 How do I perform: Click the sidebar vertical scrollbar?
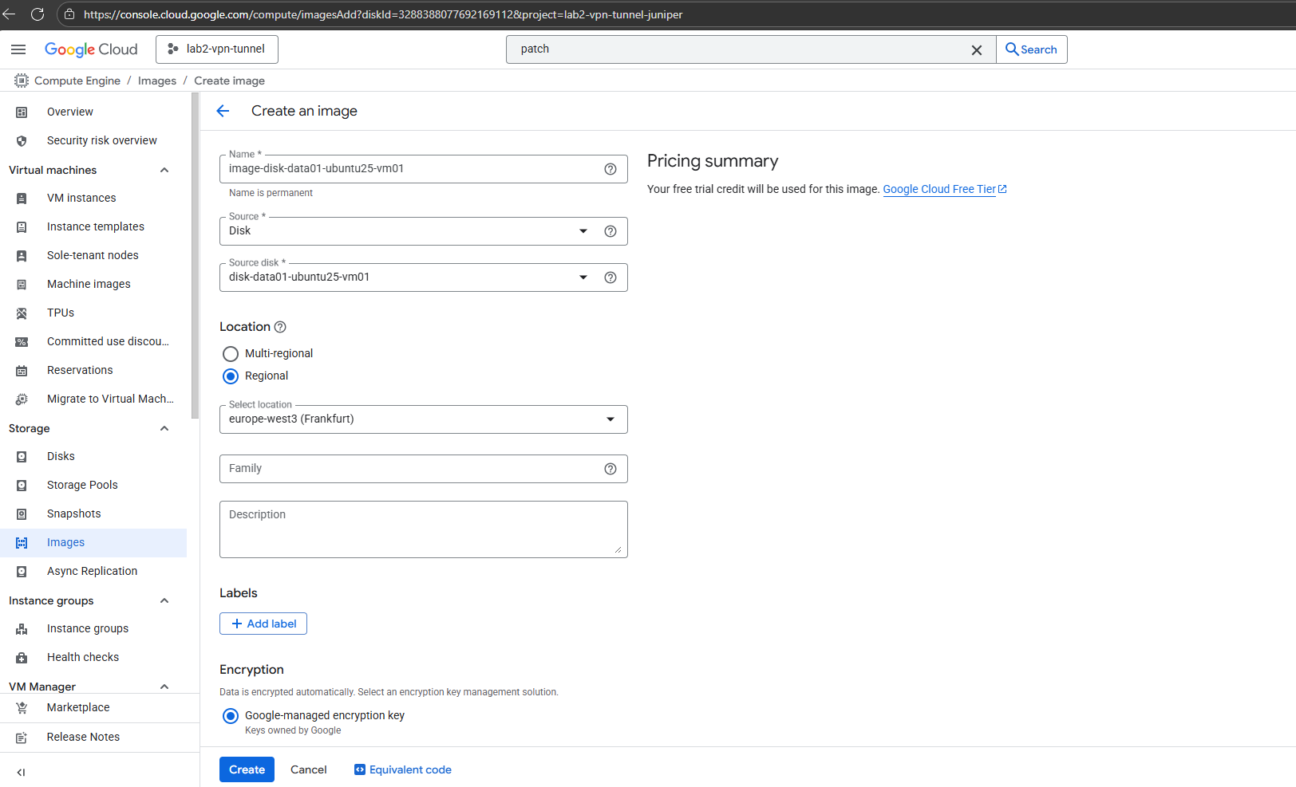(x=196, y=255)
